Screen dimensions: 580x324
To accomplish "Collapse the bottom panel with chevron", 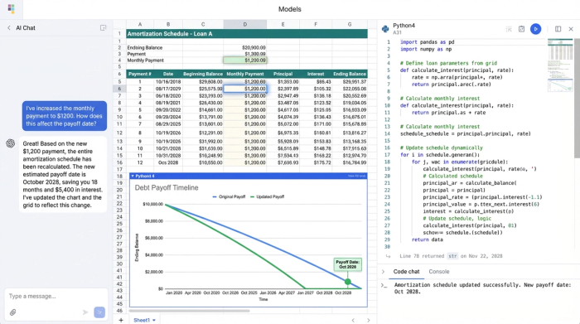I will click(x=383, y=272).
